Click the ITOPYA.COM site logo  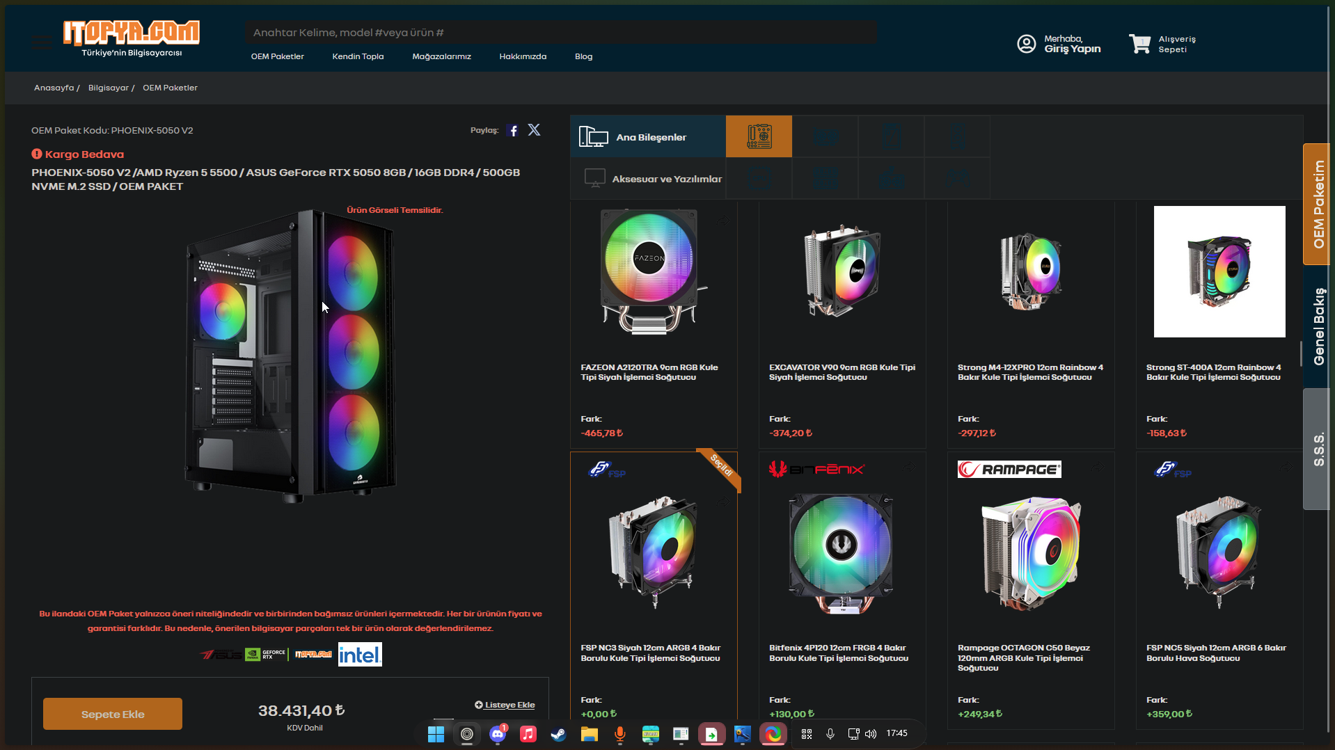(132, 38)
